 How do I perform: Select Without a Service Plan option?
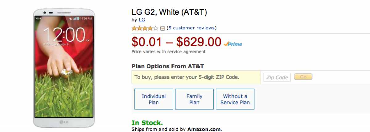235,99
